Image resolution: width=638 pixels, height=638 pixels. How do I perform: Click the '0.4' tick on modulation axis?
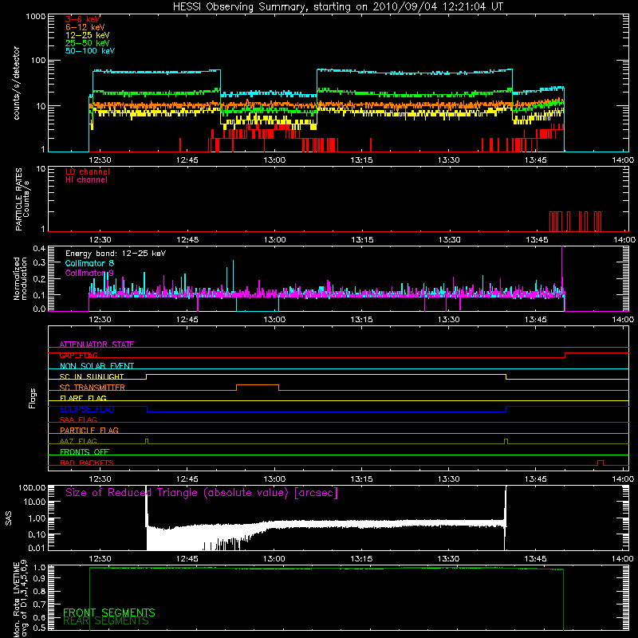click(x=39, y=248)
